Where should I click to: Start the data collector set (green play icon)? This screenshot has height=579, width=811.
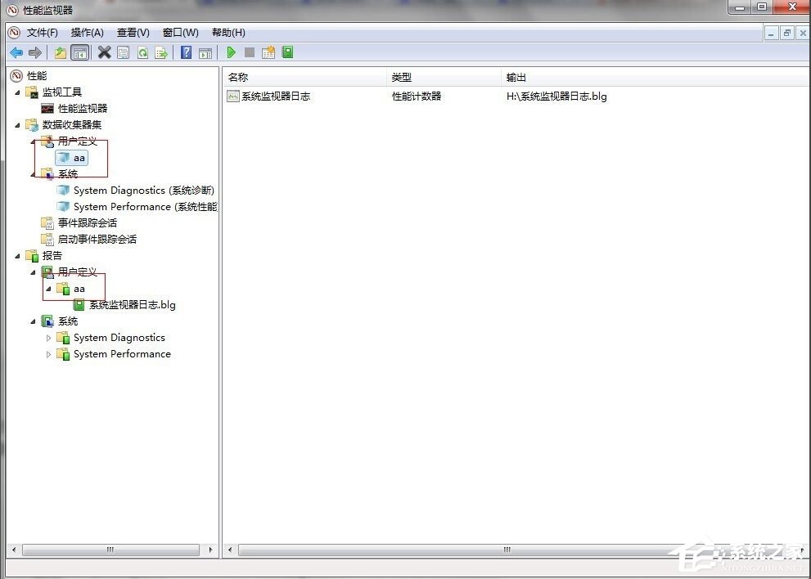point(232,52)
